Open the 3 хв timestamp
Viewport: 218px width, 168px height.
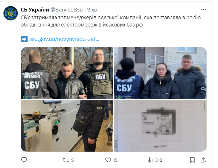point(92,10)
